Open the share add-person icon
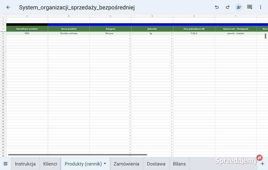Viewport: 268px width, 170px height. click(239, 7)
